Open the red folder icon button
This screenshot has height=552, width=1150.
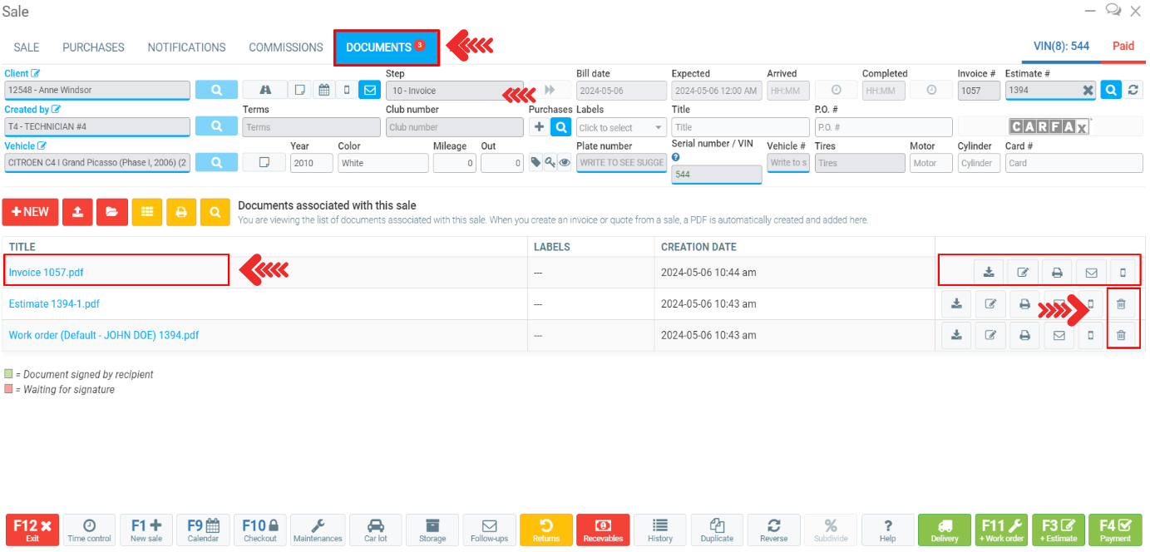(x=111, y=212)
